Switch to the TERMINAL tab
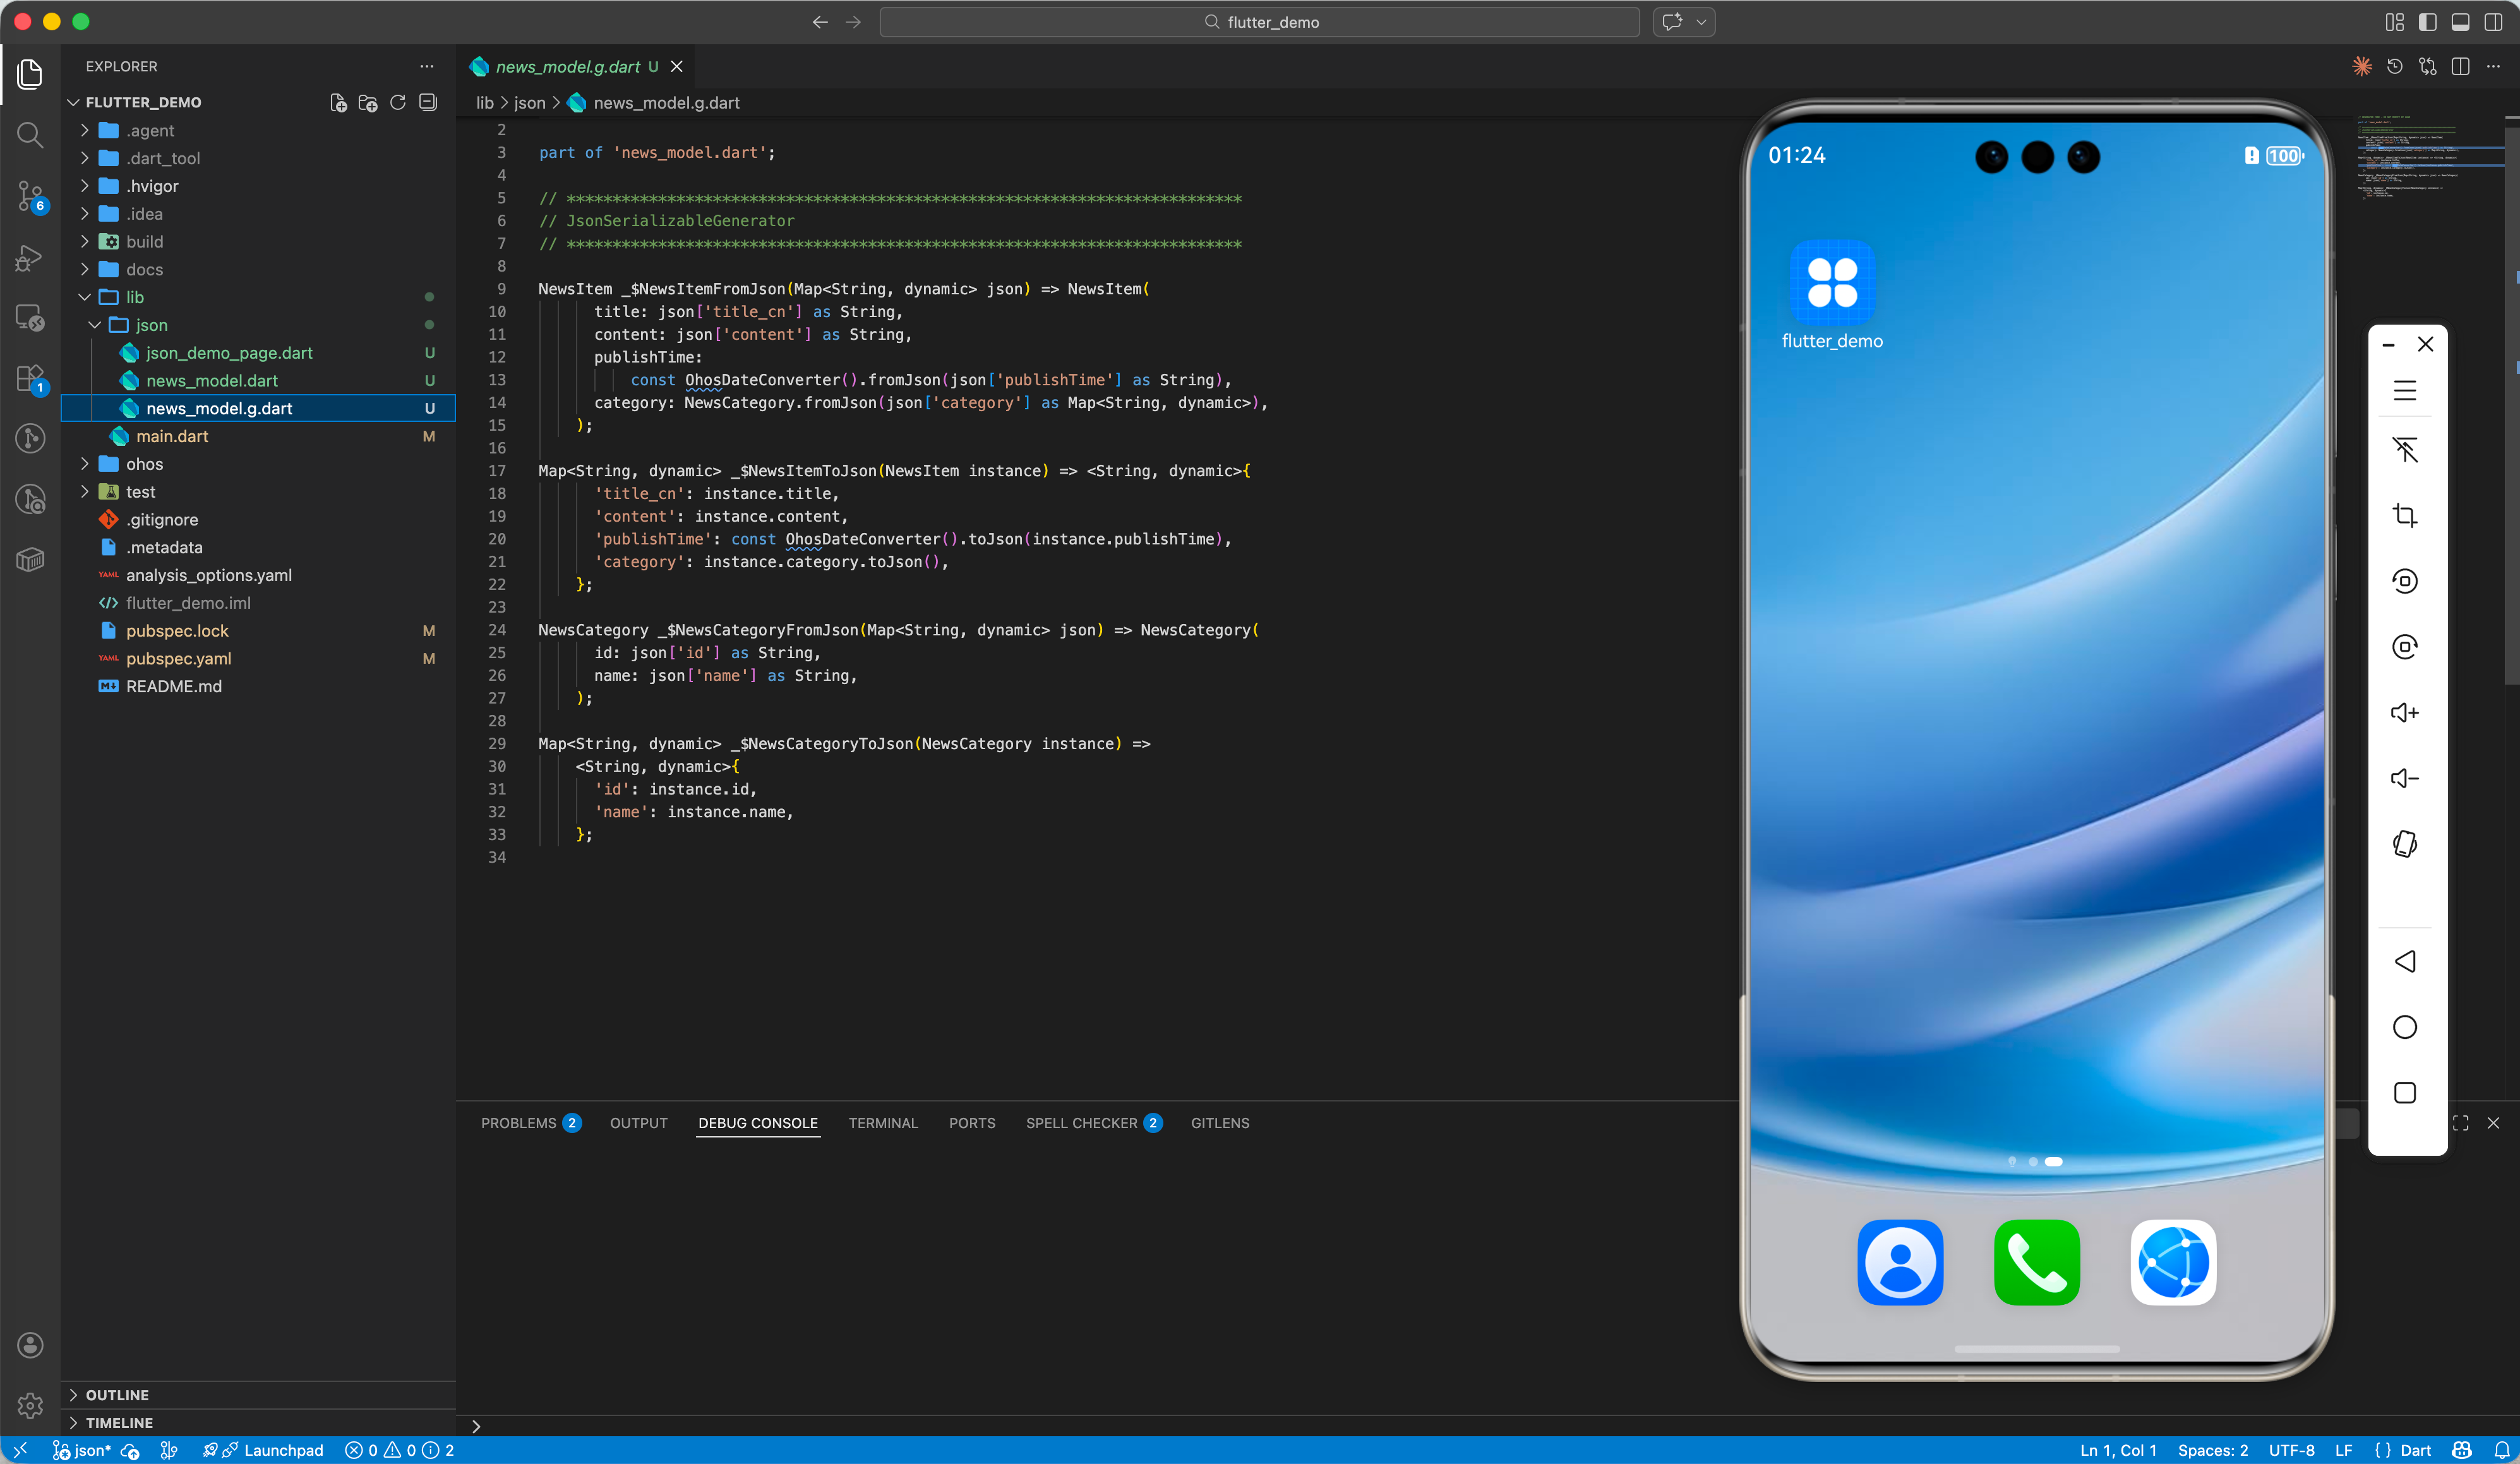 pos(882,1123)
